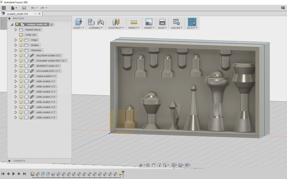This screenshot has height=179, width=287.
Task: Hide the king 65mm scaled v3:2 component
Action: pos(21,56)
